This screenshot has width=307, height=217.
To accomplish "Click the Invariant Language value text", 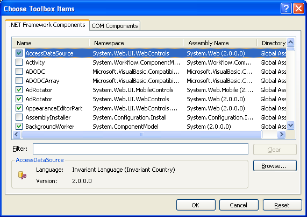I will point(124,170).
